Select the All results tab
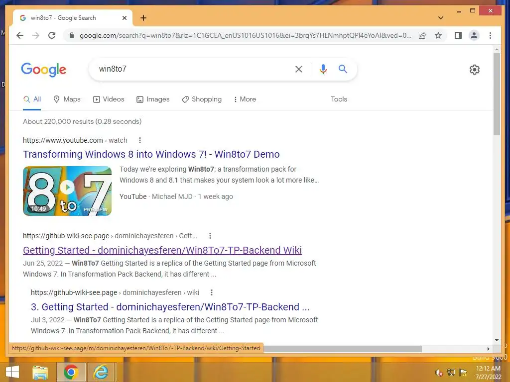 click(32, 99)
